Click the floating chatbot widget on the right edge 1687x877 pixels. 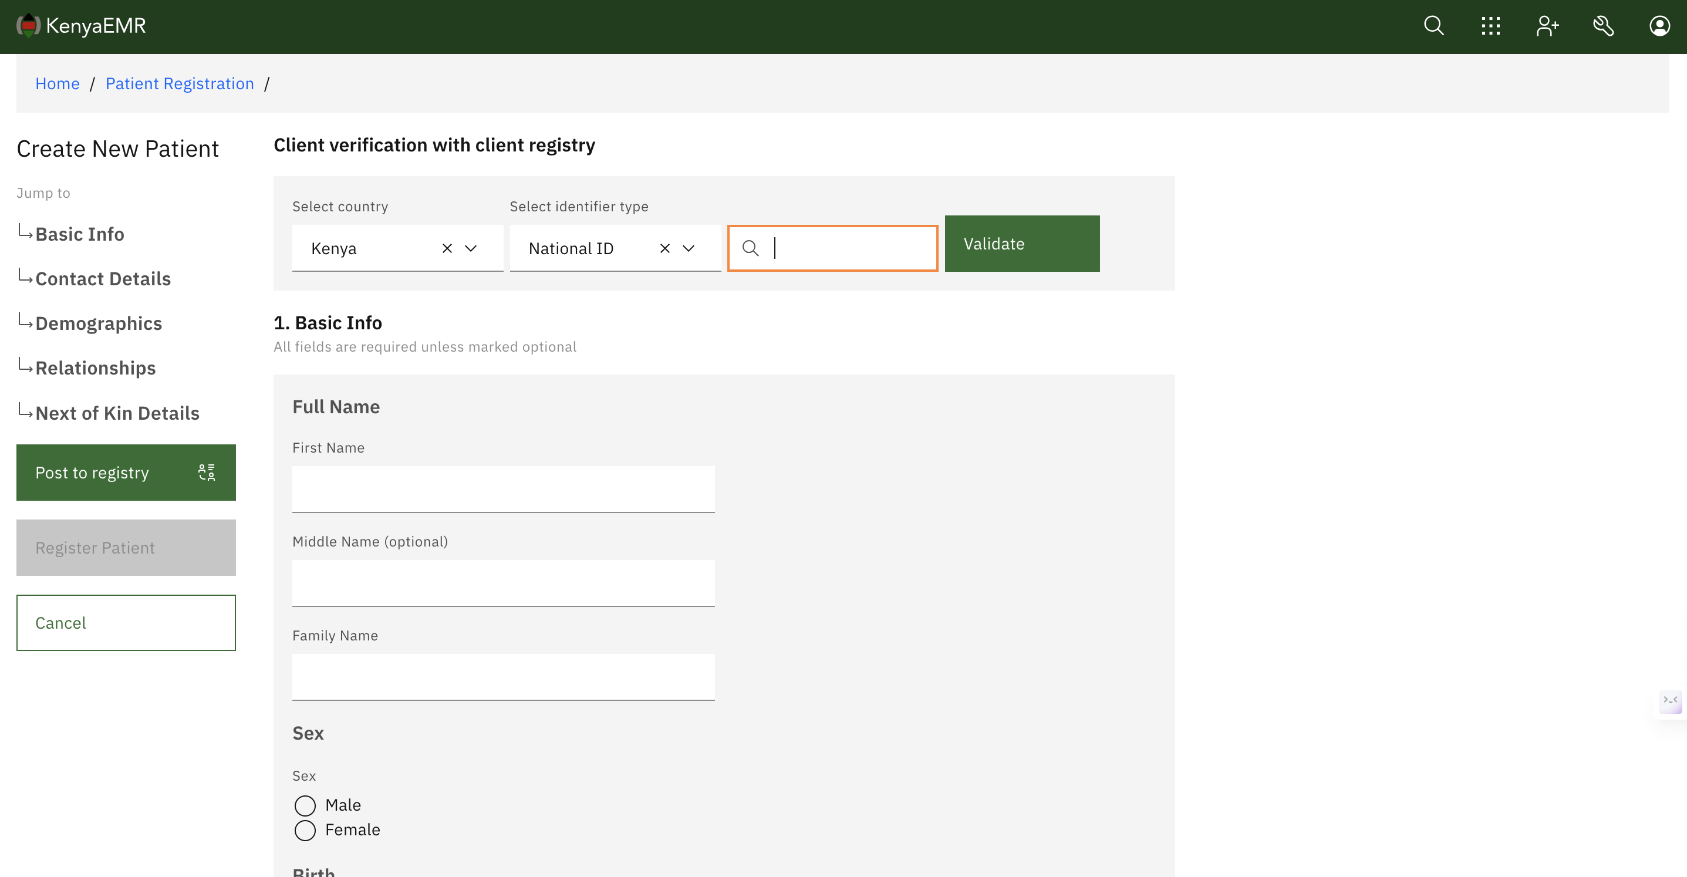point(1671,703)
